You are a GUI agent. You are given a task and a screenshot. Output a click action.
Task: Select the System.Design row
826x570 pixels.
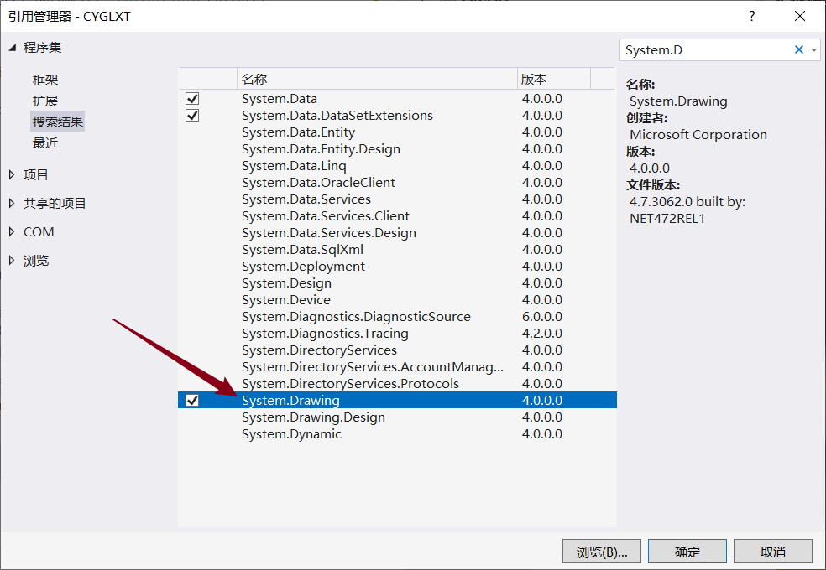click(x=397, y=283)
